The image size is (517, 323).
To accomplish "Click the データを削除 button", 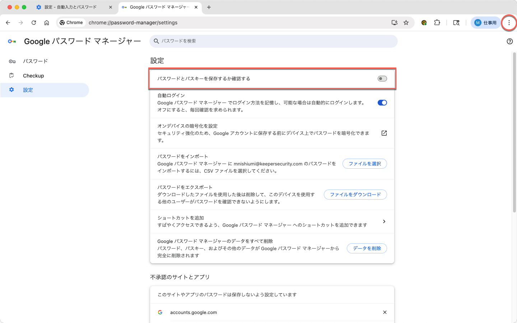I will click(367, 248).
